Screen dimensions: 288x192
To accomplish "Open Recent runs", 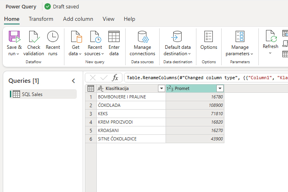I will pos(53,44).
